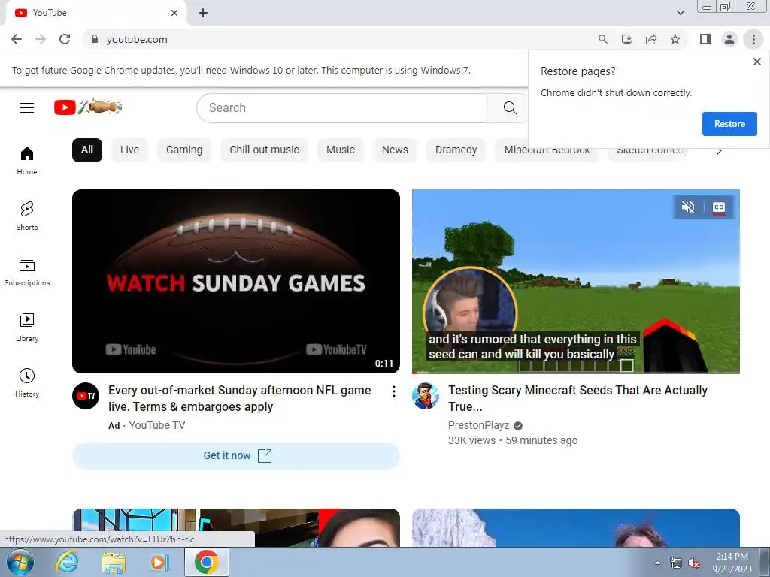The height and width of the screenshot is (577, 770).
Task: Open the YouTube hamburger guide menu
Action: click(x=27, y=107)
